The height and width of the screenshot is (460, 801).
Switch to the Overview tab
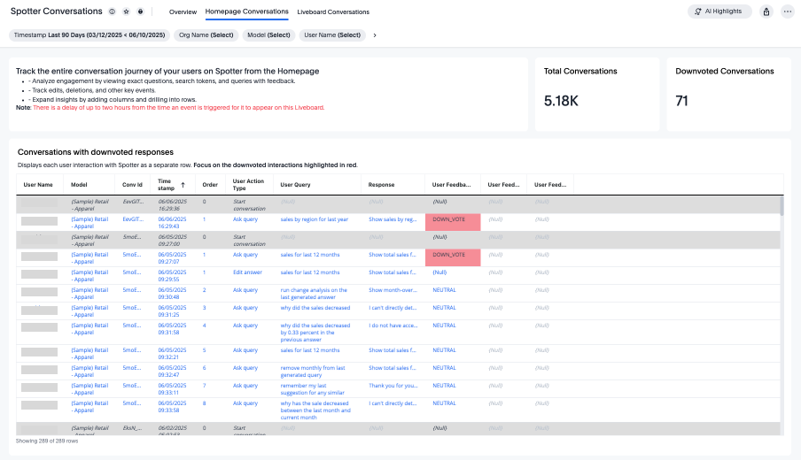tap(183, 12)
